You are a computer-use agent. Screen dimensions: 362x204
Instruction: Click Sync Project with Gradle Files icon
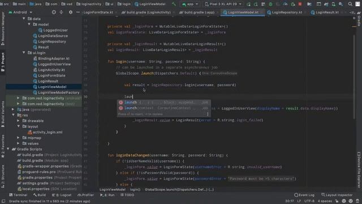point(326,4)
